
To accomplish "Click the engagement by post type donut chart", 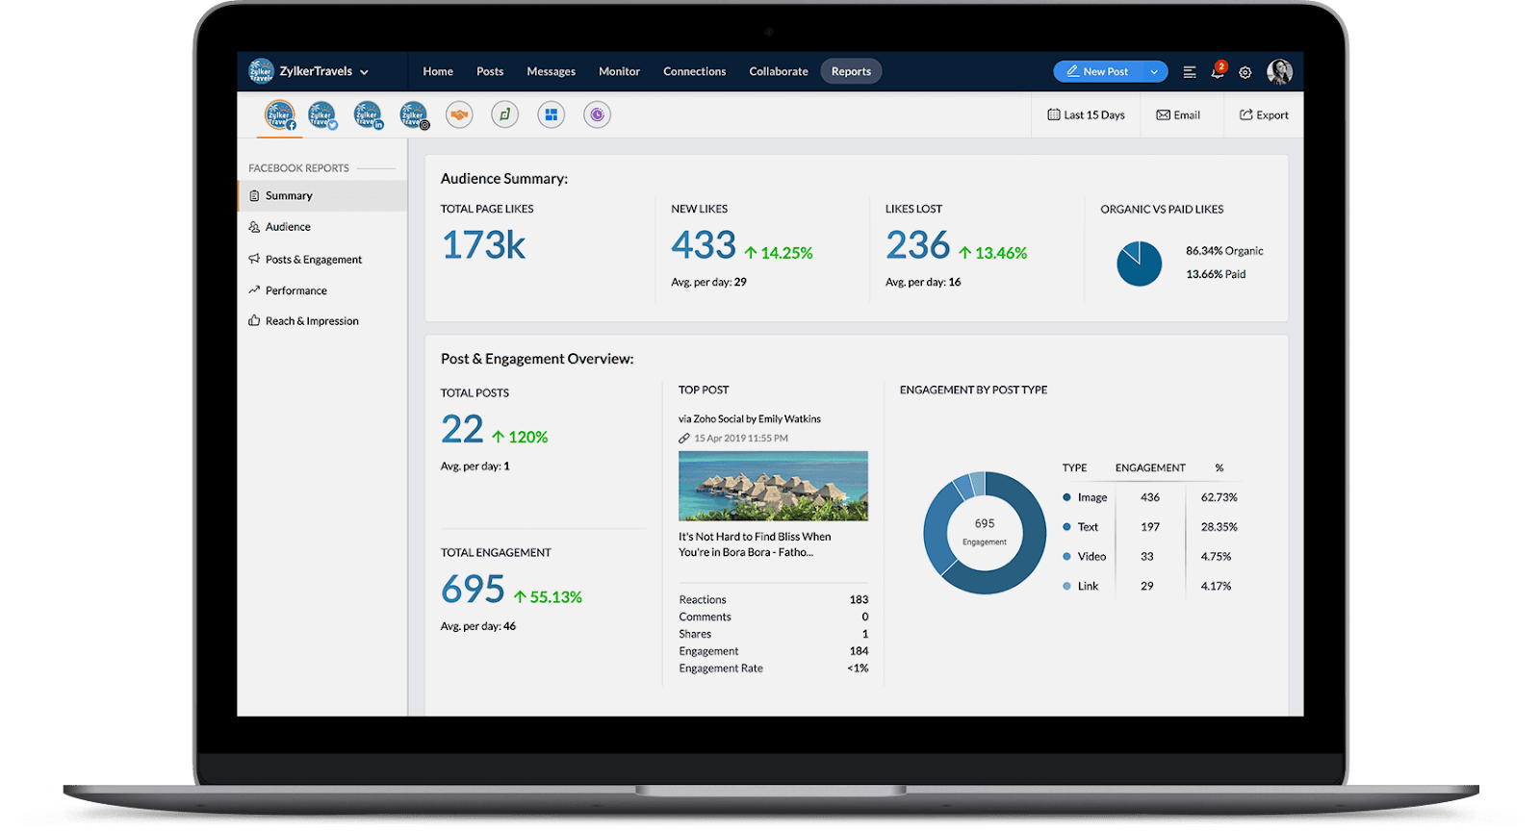I will (985, 533).
